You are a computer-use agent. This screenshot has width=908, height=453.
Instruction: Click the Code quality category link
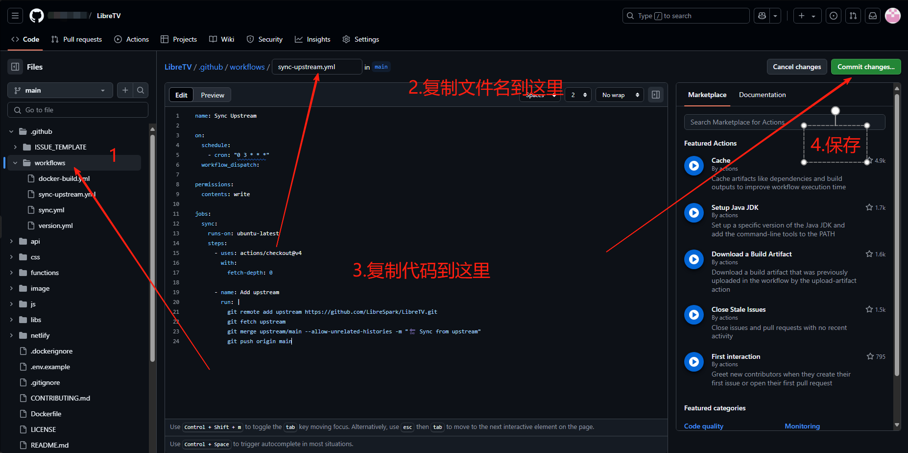pos(704,426)
